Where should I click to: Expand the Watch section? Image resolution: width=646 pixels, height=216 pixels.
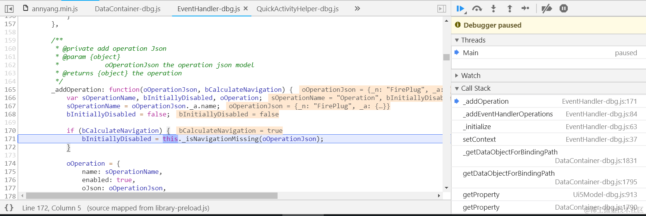click(x=457, y=75)
